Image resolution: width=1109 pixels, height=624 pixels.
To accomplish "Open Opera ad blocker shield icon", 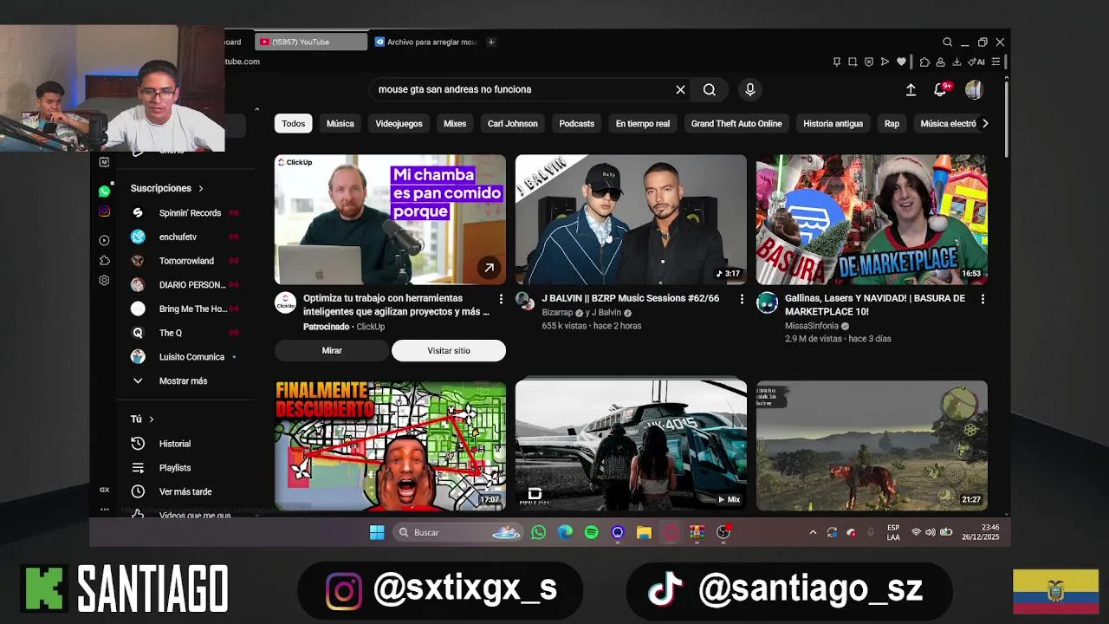I will tap(869, 62).
